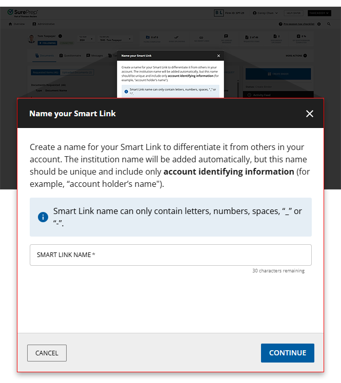Click the Document Name column header
341x383 pixels.
(x=56, y=91)
